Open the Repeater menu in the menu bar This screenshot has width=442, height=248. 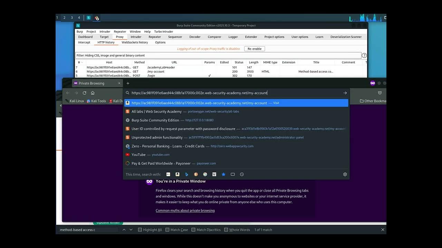pos(120,31)
